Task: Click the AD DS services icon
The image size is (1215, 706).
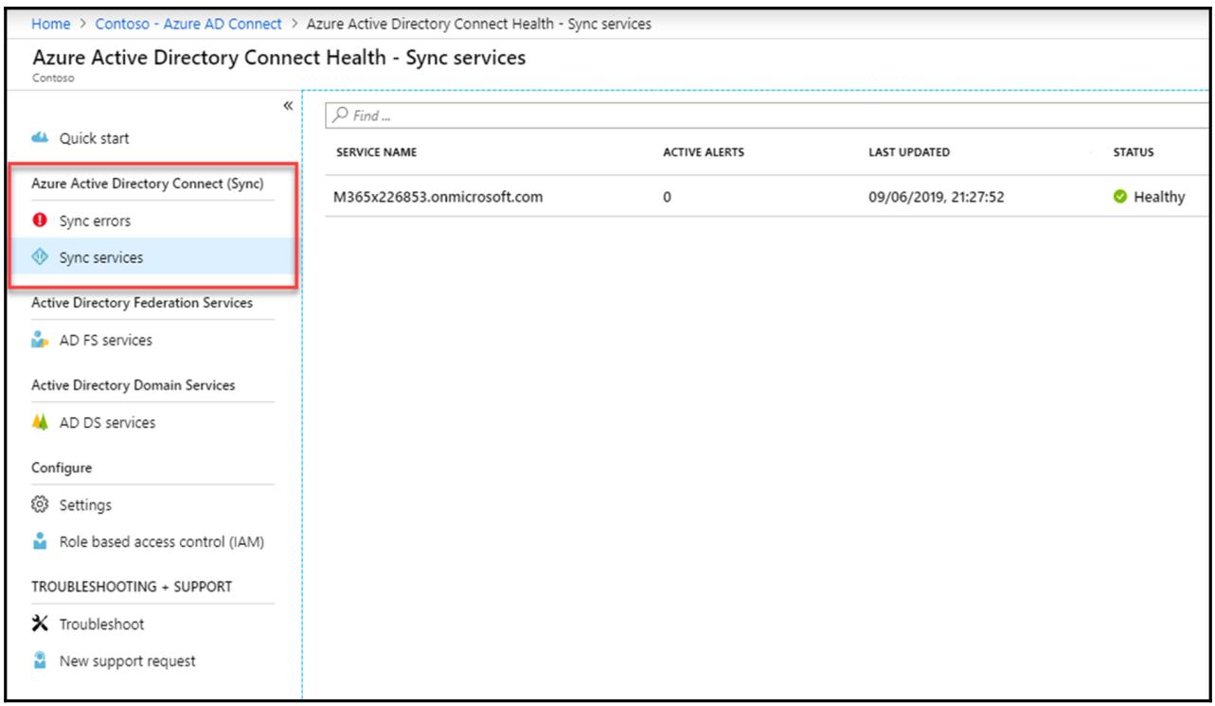Action: coord(40,423)
